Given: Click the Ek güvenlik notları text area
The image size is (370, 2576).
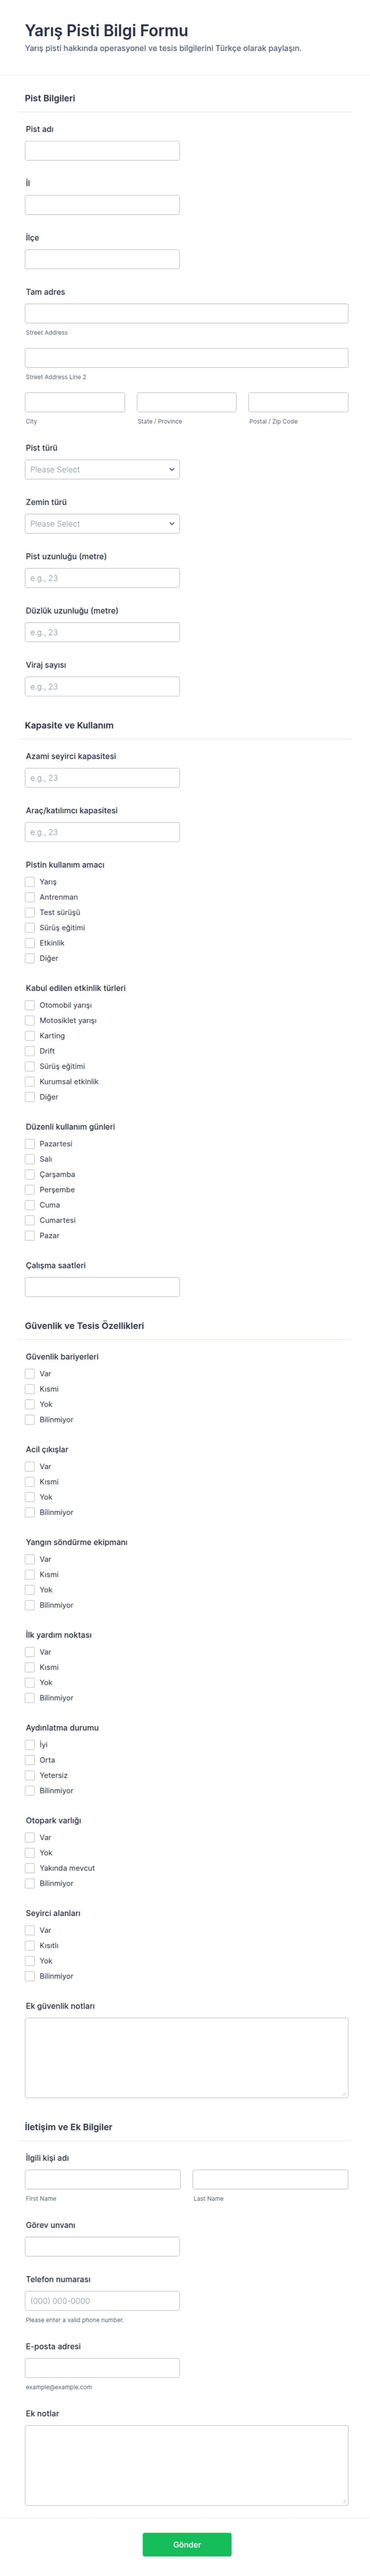Looking at the screenshot, I should [187, 2057].
